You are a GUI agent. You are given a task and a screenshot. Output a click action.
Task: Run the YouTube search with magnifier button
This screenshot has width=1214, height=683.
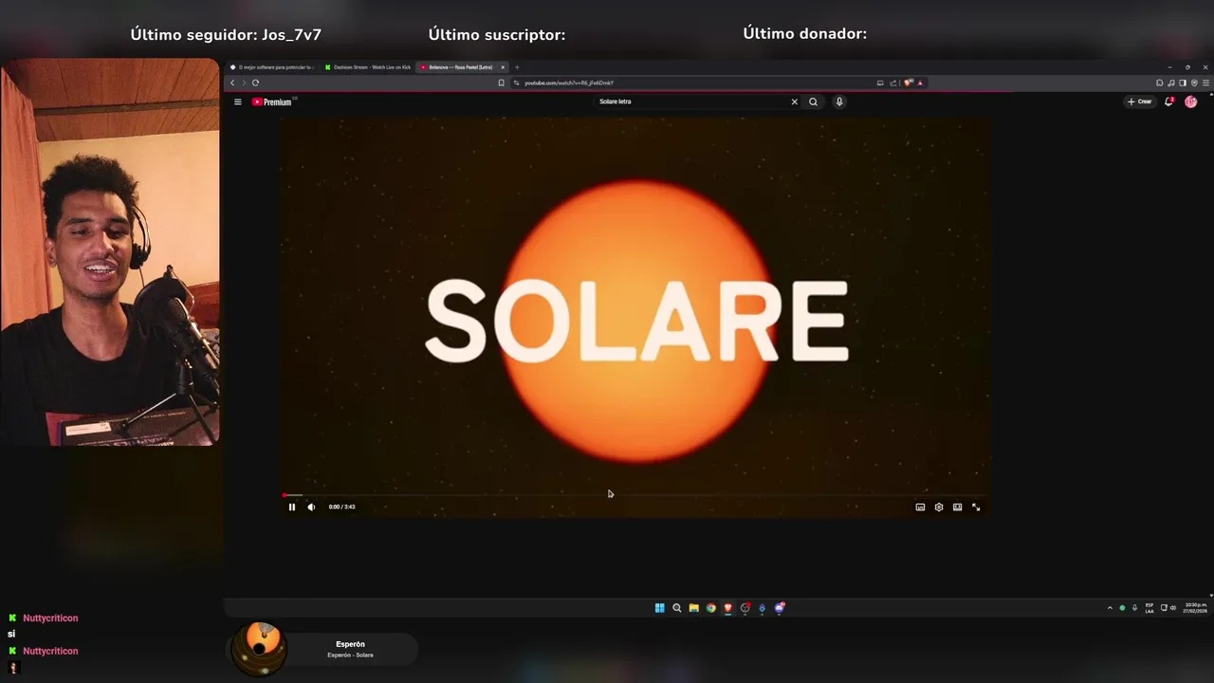(x=813, y=102)
